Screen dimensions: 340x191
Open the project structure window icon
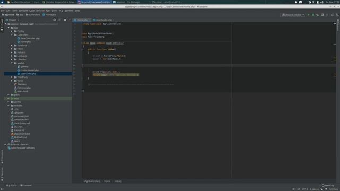[333, 15]
